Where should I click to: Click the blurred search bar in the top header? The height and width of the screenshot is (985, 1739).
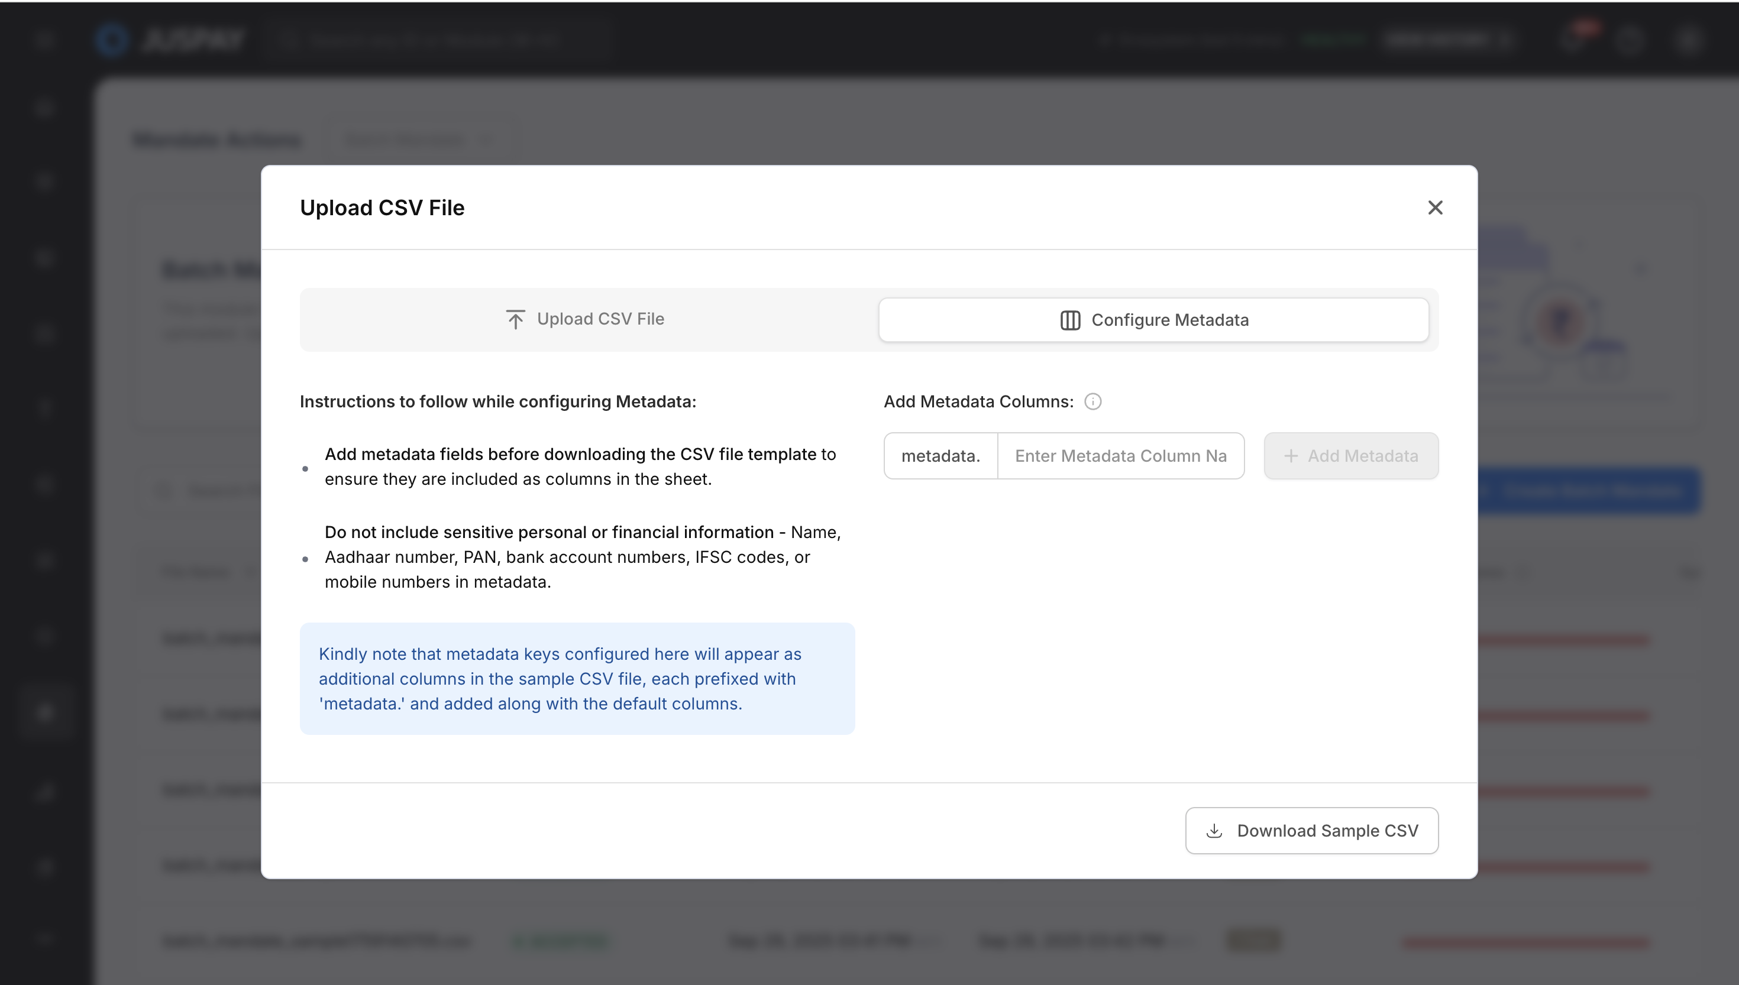click(433, 40)
